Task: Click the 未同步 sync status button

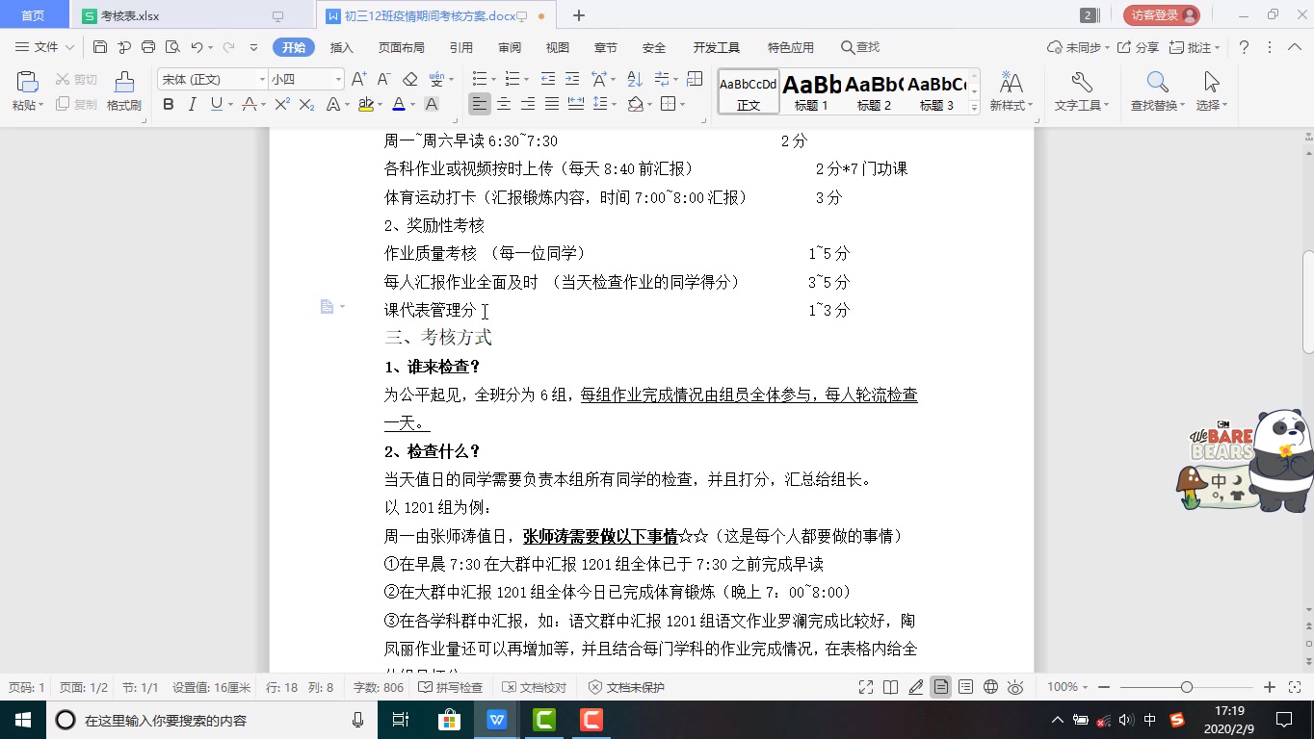Action: 1078,47
